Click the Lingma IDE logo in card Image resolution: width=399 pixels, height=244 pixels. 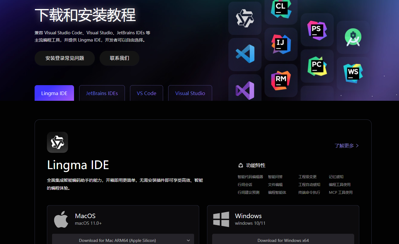(x=57, y=142)
